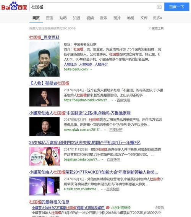191x217 pixels.
Task: Open 小罐茶大忽悠 news headline
Action: (68, 208)
